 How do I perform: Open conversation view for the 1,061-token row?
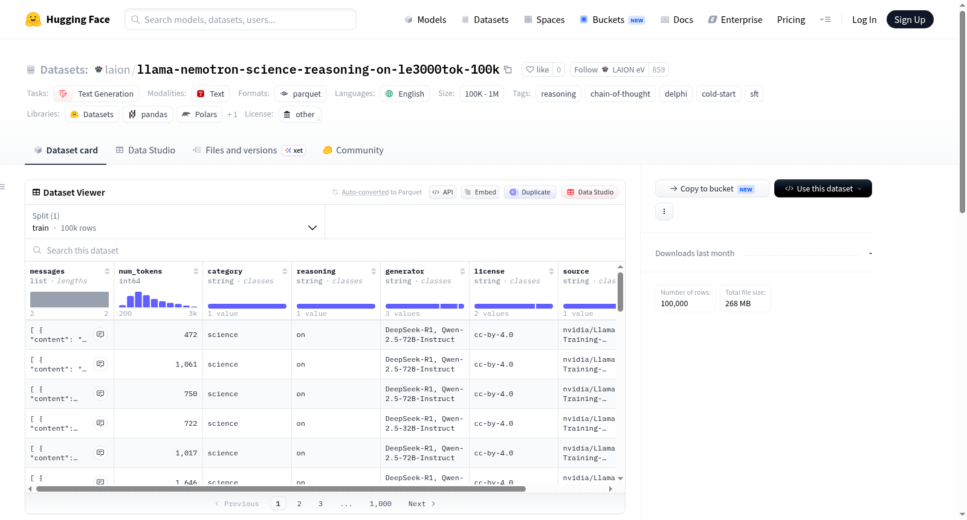click(x=100, y=364)
